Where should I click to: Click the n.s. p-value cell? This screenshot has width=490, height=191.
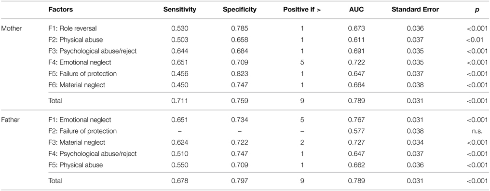482,131
